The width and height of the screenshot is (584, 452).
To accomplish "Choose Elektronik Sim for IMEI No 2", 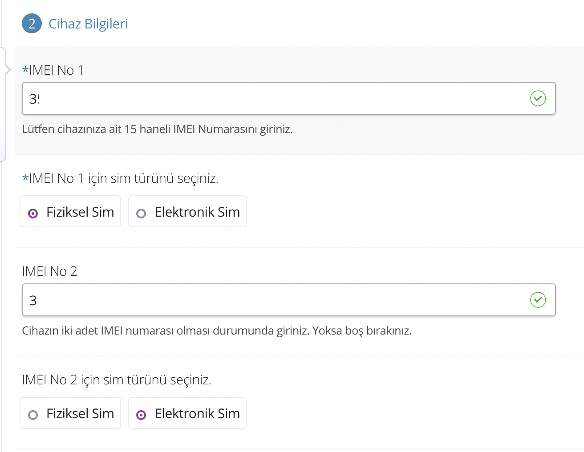I will click(187, 414).
